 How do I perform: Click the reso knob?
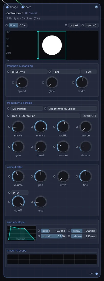pyautogui.click(x=40, y=202)
